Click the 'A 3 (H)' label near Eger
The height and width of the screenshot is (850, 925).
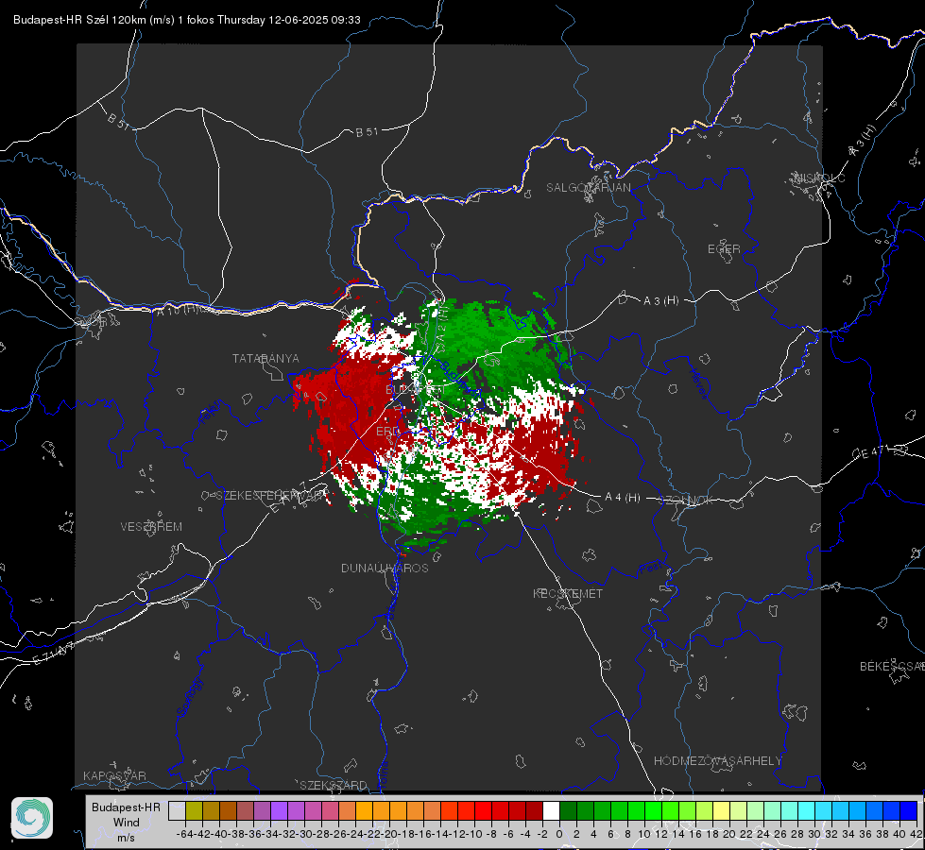coord(660,301)
